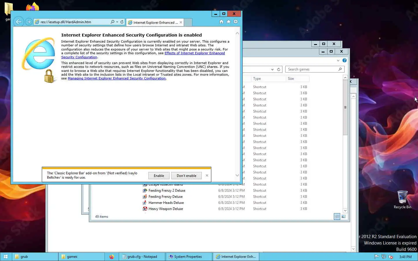Screen dimensions: 418x261
Task: Open a new blank IE tab
Action: [188, 22]
